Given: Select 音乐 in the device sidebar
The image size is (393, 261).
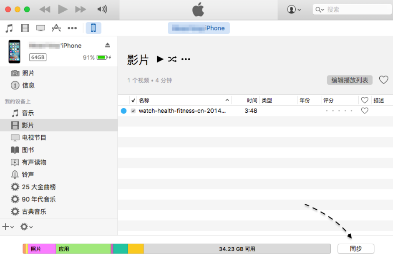Looking at the screenshot, I should tap(28, 113).
